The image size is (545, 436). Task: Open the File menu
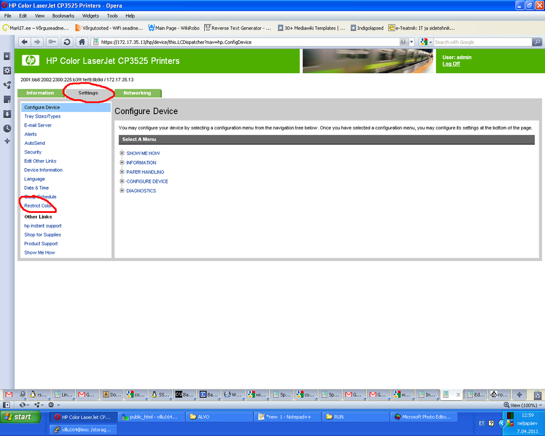coord(7,16)
